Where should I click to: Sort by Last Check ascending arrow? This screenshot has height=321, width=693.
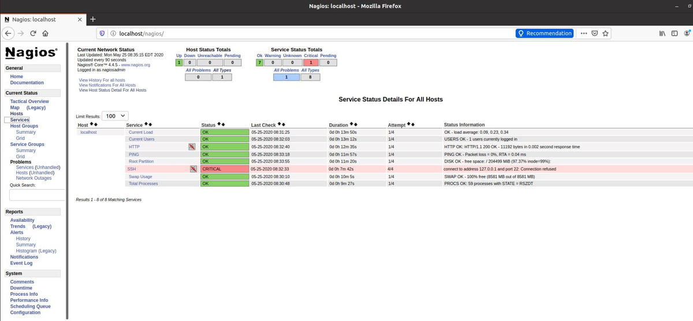coord(280,124)
